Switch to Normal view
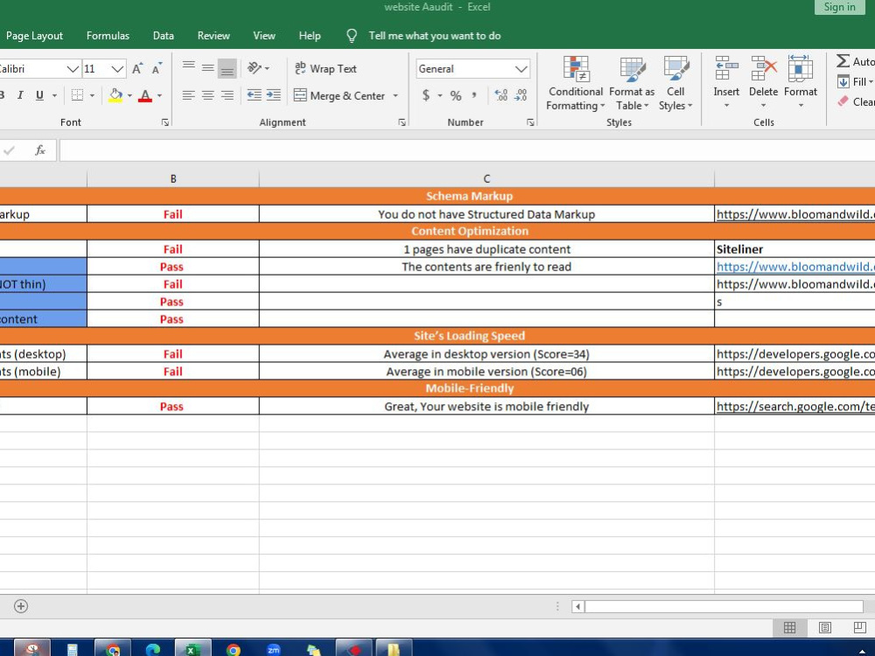The width and height of the screenshot is (875, 656). (x=789, y=627)
